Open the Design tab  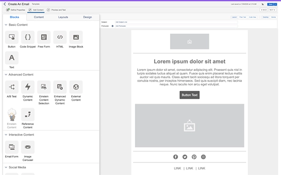[x=88, y=17]
